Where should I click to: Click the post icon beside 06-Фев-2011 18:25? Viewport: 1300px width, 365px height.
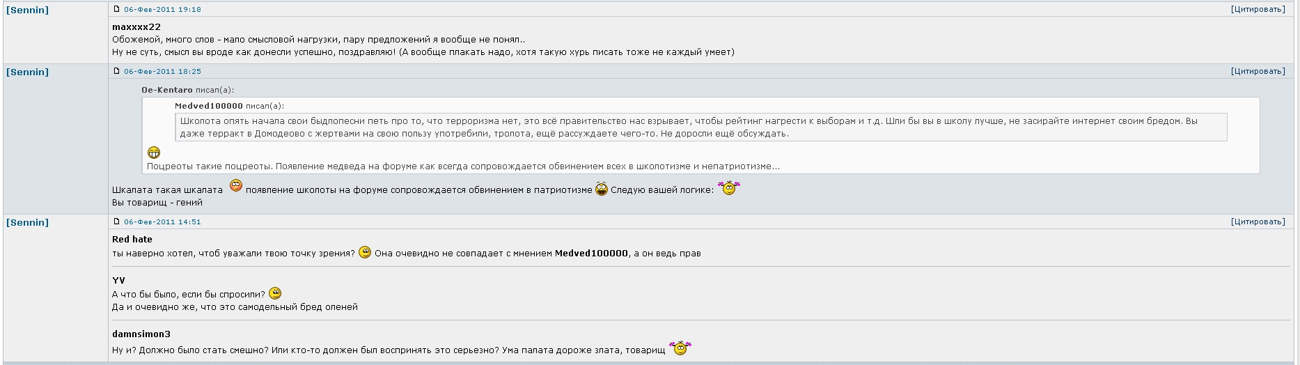(x=116, y=71)
